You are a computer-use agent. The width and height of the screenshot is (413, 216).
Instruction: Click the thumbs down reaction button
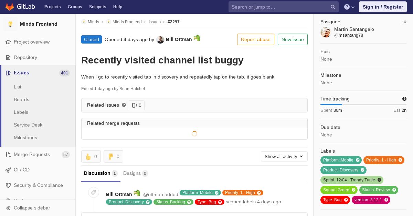coord(113,156)
